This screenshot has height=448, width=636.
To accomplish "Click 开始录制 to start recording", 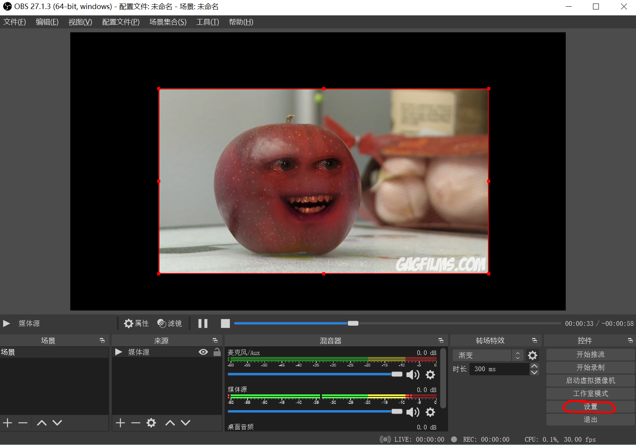I will (x=590, y=368).
